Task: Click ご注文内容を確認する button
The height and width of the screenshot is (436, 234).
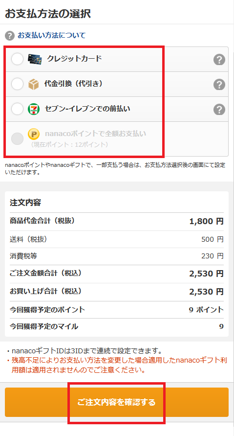Action: pyautogui.click(x=117, y=402)
